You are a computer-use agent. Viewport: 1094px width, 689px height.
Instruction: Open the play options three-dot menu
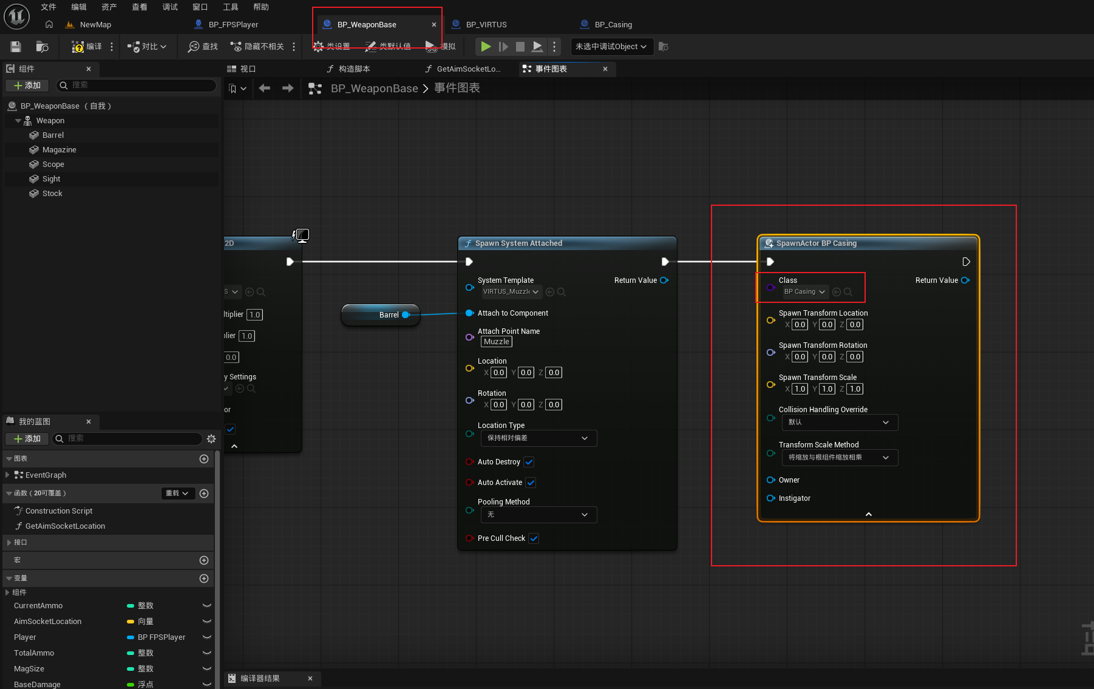click(554, 47)
